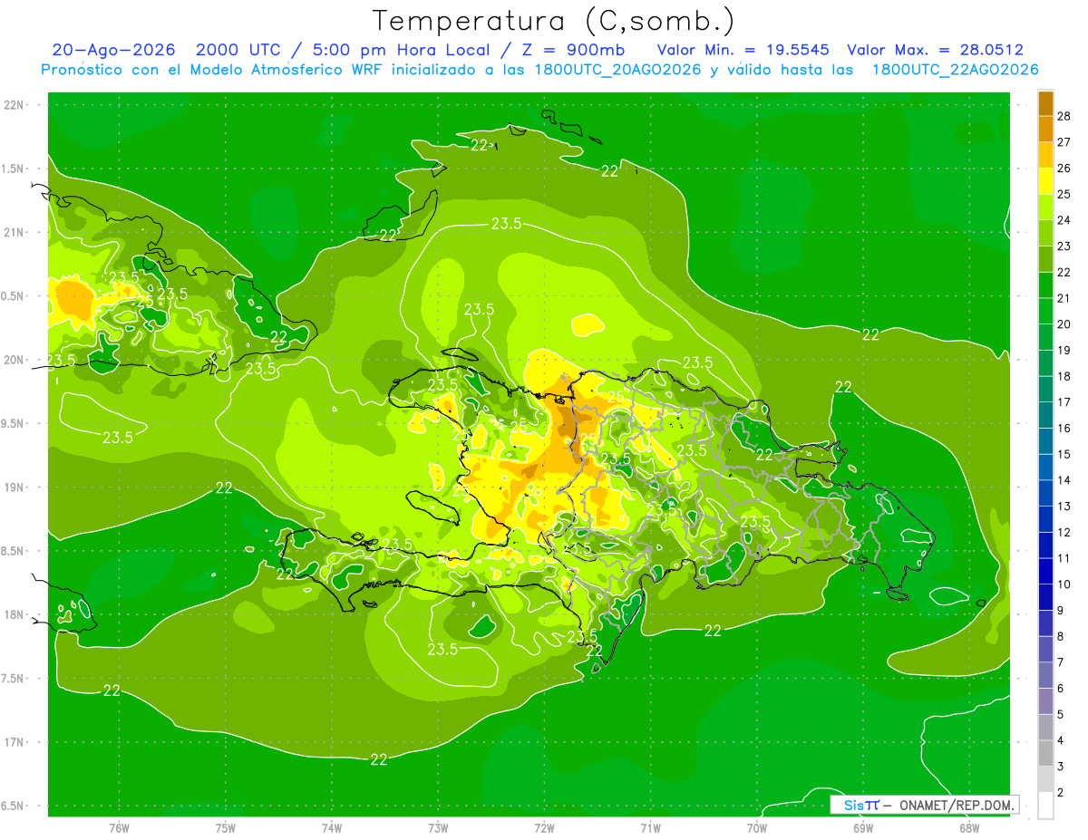Click "Valor Max. = 28.0512" text

coord(935,50)
